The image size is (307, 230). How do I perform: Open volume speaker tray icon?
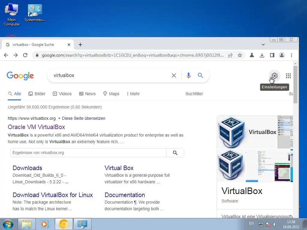(x=275, y=224)
